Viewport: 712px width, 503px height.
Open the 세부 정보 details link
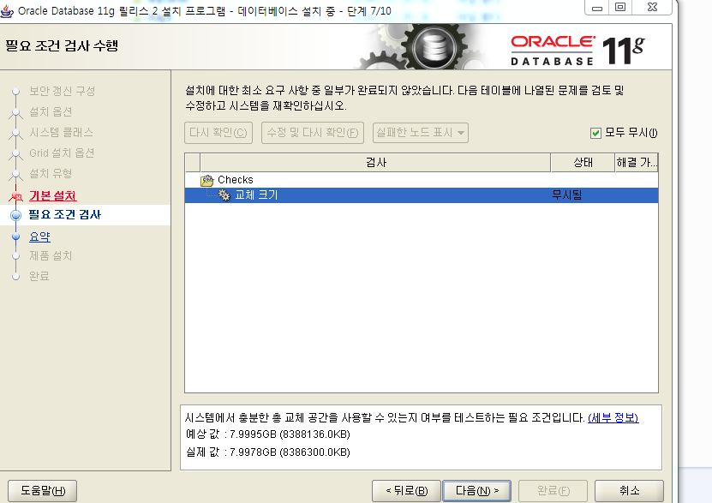(613, 417)
